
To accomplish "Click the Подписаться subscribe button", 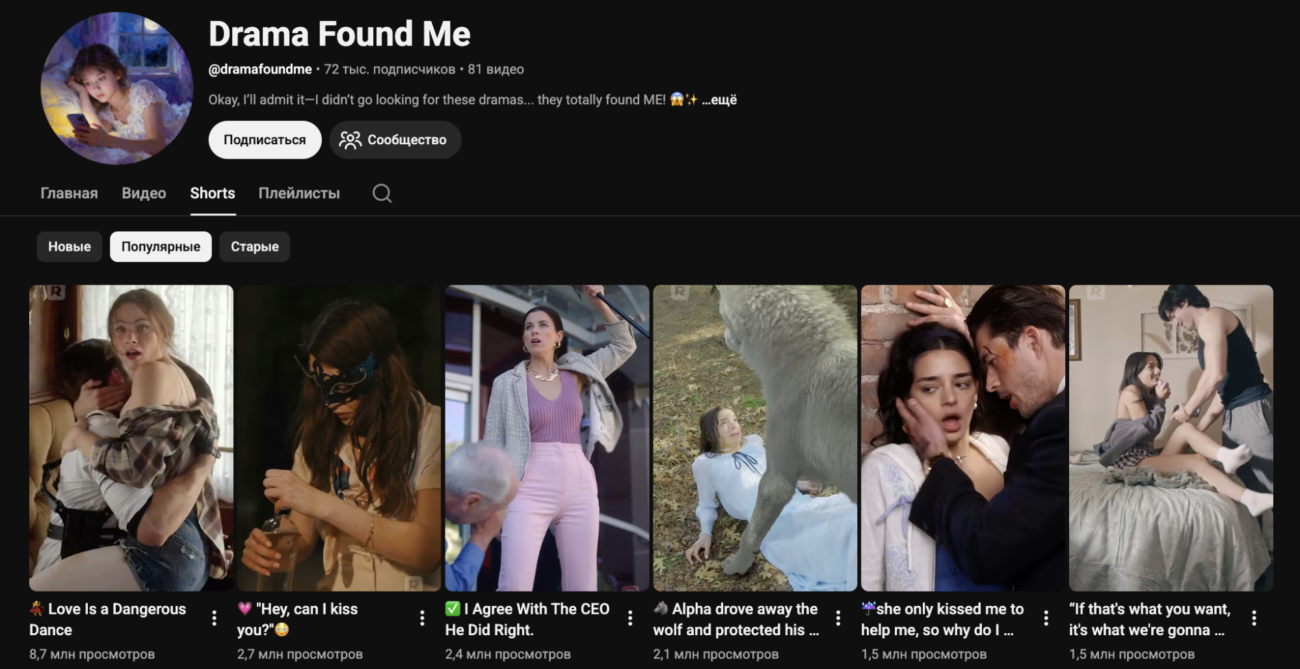I will pos(265,140).
